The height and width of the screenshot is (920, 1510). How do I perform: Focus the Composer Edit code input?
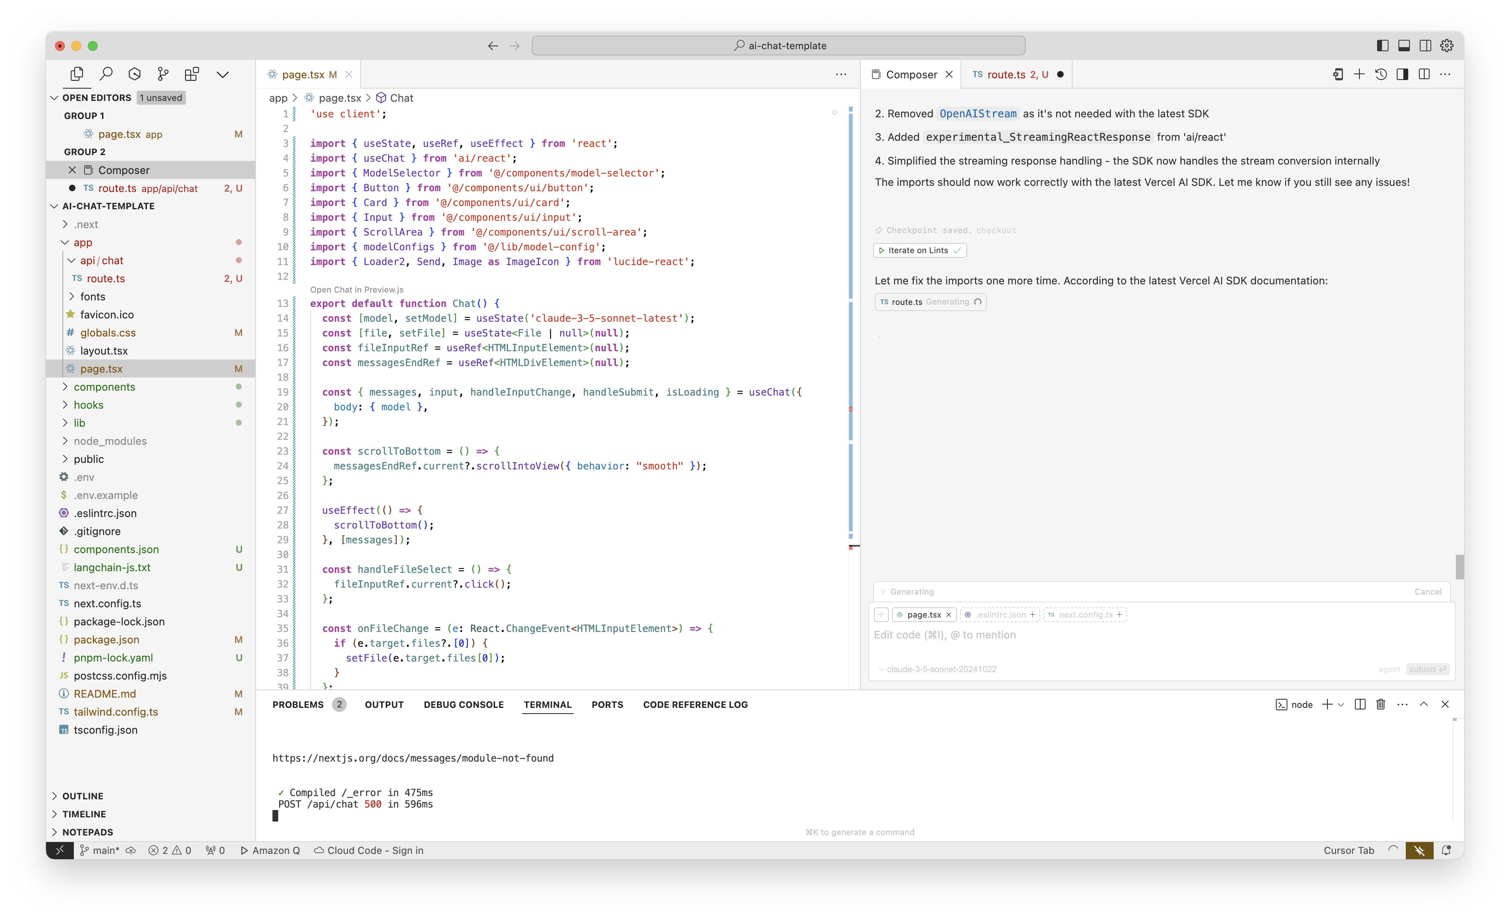[x=1161, y=635]
